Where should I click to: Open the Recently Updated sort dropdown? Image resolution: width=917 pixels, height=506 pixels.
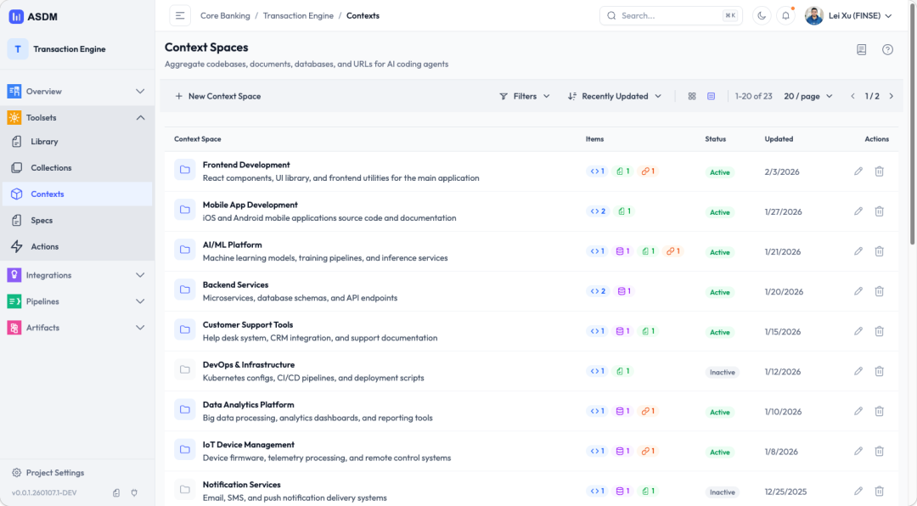tap(615, 97)
